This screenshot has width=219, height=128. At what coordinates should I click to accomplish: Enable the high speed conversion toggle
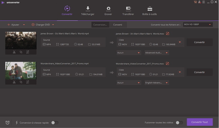(55, 123)
